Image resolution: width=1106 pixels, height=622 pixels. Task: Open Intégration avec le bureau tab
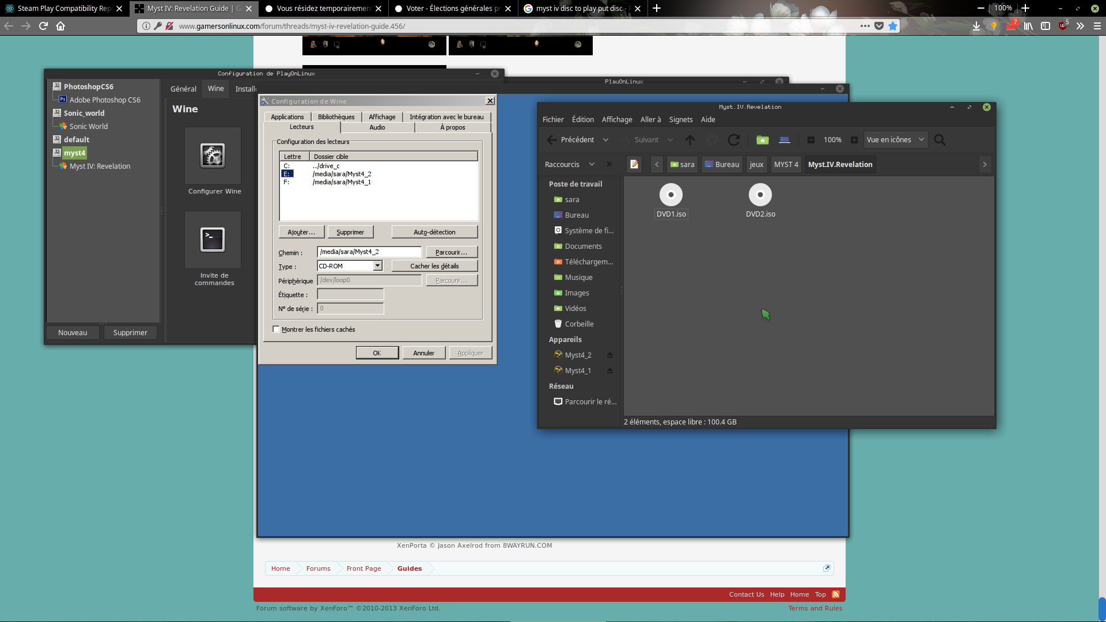click(446, 117)
